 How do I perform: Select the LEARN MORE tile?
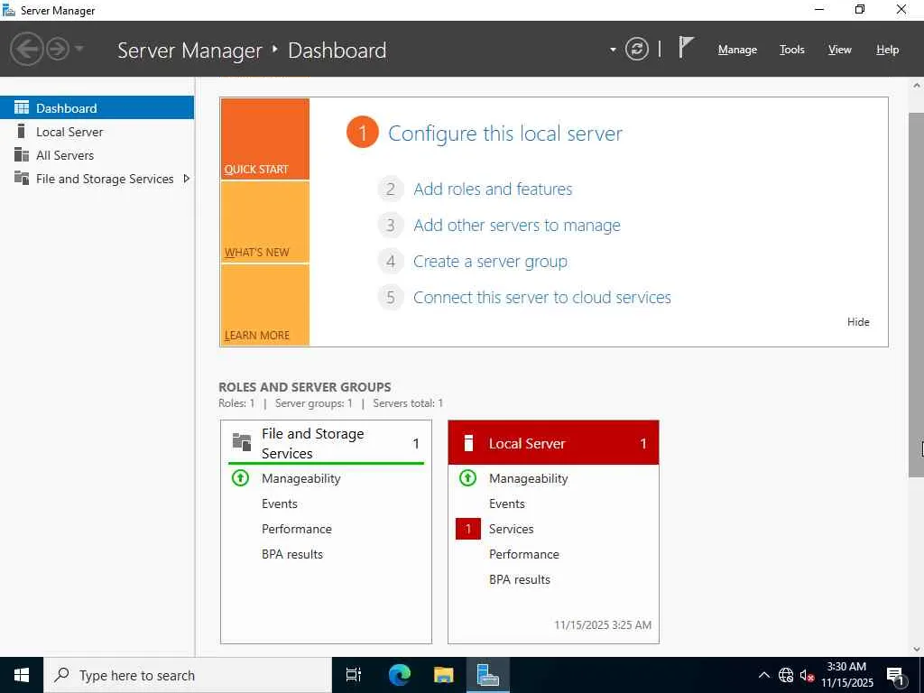tap(264, 305)
